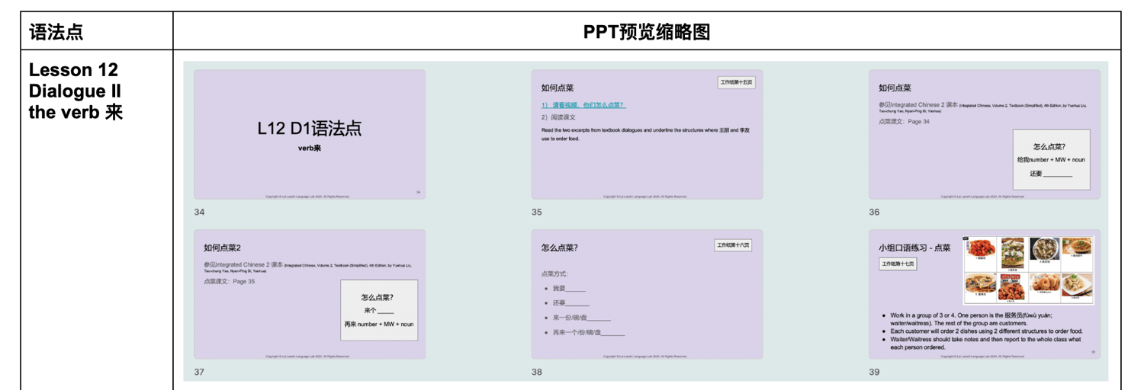The image size is (1144, 390).
Task: Click 点菜课文: Page 34 text
Action: pos(905,121)
